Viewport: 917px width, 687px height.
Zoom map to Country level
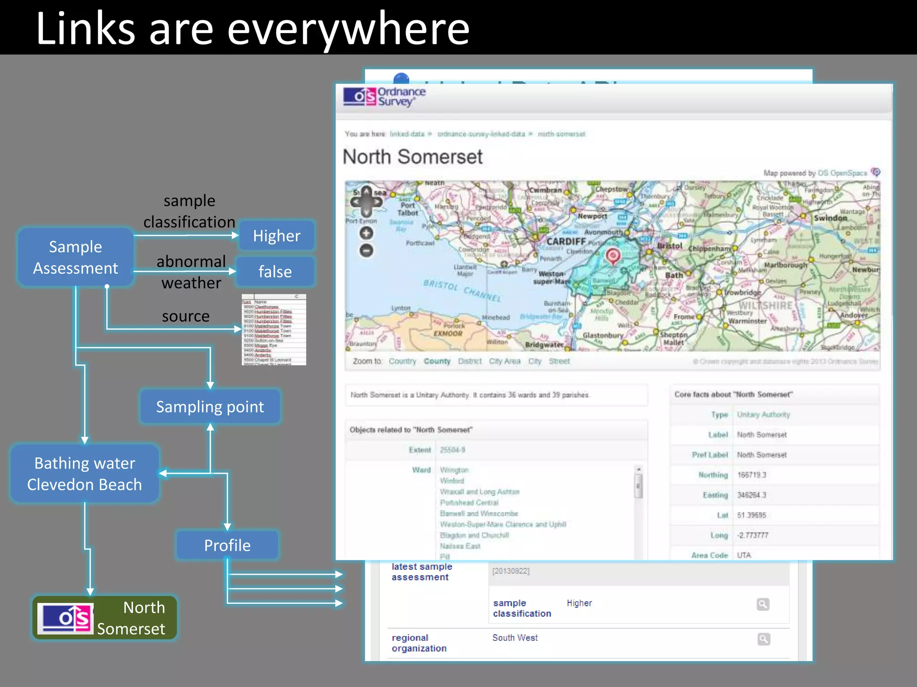coord(402,361)
